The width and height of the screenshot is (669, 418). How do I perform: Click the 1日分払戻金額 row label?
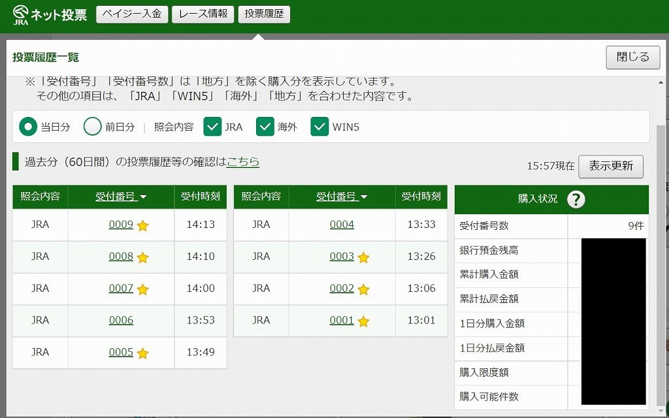[492, 348]
